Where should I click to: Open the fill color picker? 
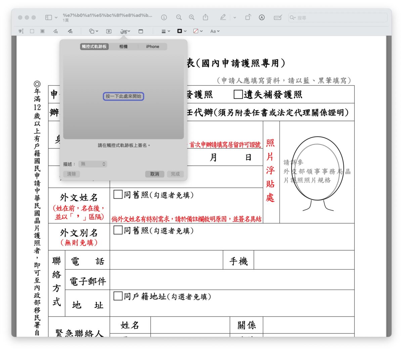pos(198,31)
